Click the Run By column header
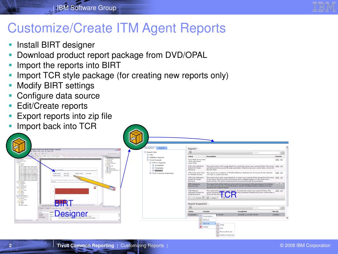Screen dimensions: 338x254 (279, 211)
